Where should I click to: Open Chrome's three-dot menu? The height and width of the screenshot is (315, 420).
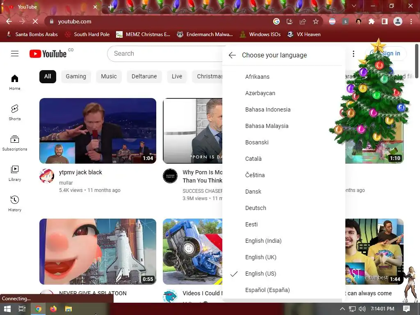[411, 21]
